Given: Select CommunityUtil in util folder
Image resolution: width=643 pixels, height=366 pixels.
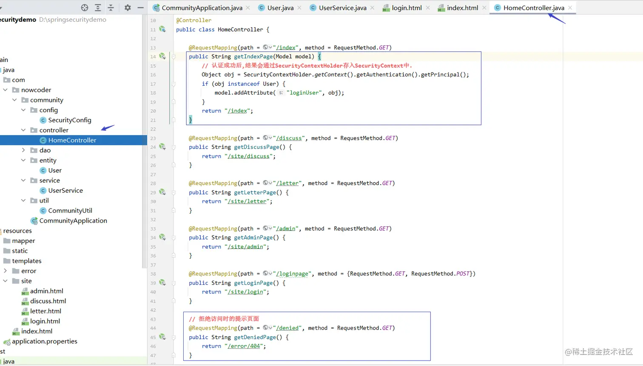Looking at the screenshot, I should (66, 211).
